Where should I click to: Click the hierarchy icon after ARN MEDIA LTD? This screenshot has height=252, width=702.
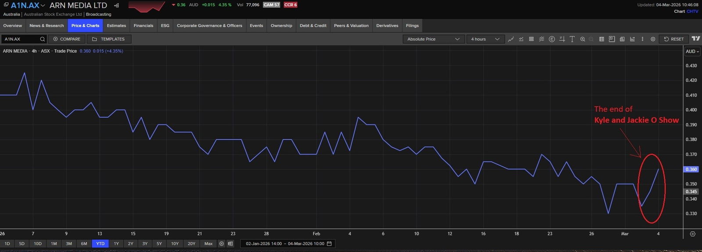(116, 5)
